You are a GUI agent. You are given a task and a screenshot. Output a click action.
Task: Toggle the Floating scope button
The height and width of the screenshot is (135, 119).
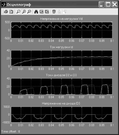pos(54,12)
